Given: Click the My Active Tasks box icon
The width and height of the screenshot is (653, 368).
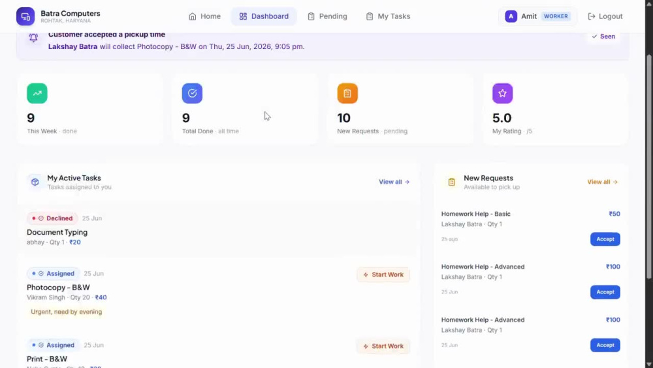Looking at the screenshot, I should coord(35,182).
